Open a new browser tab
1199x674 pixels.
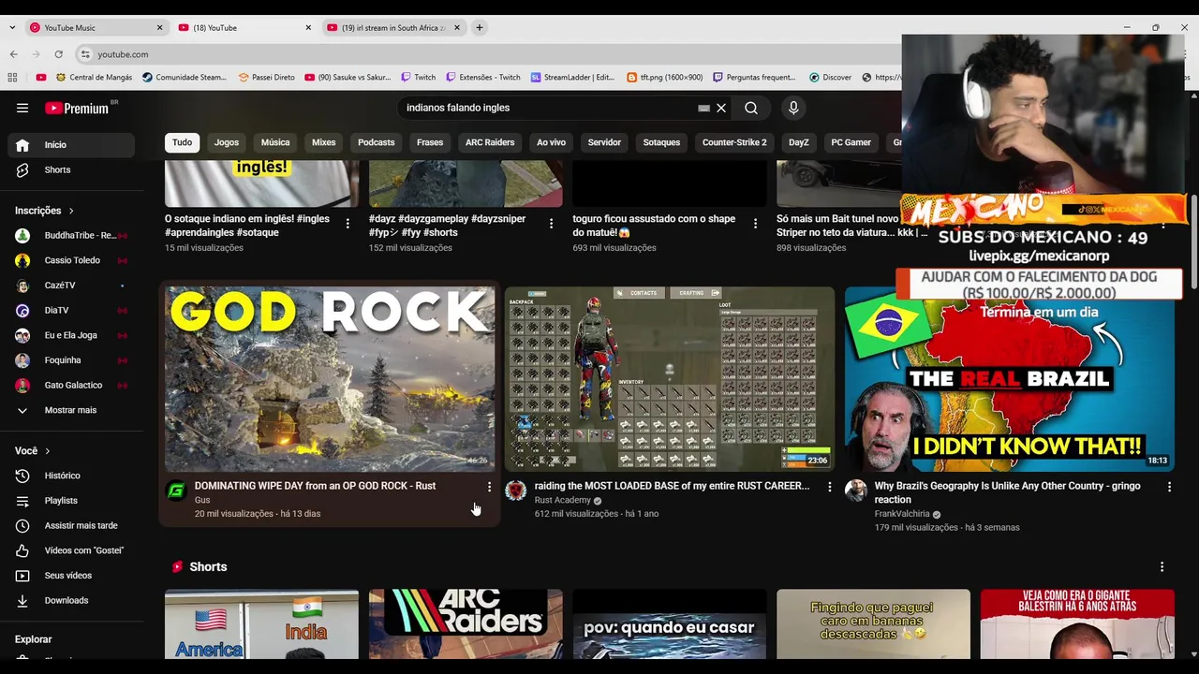(x=480, y=28)
